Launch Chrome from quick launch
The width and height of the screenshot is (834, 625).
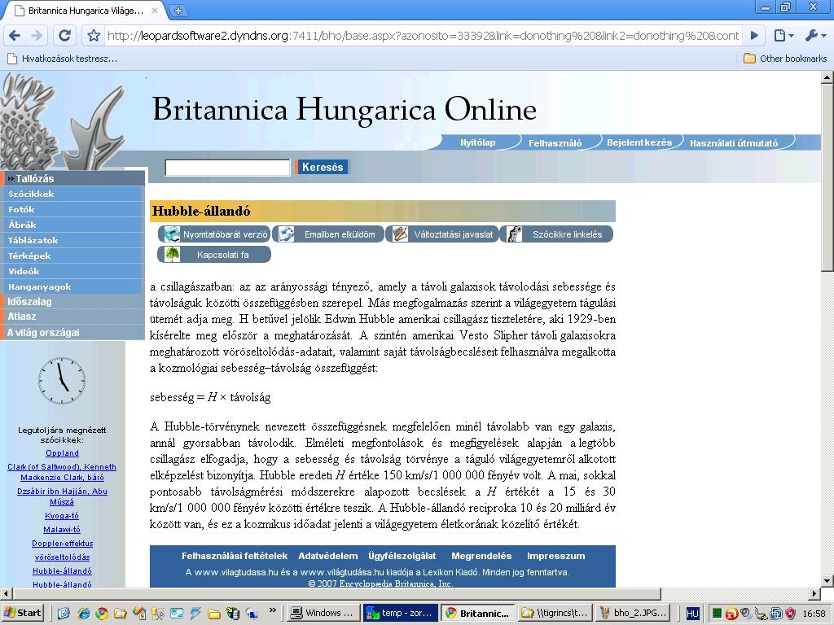pos(102,614)
